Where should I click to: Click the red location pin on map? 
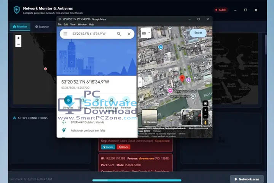pos(182,79)
